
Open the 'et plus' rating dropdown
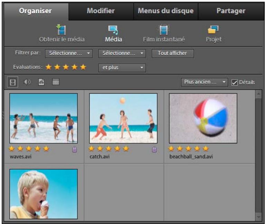tap(122, 68)
